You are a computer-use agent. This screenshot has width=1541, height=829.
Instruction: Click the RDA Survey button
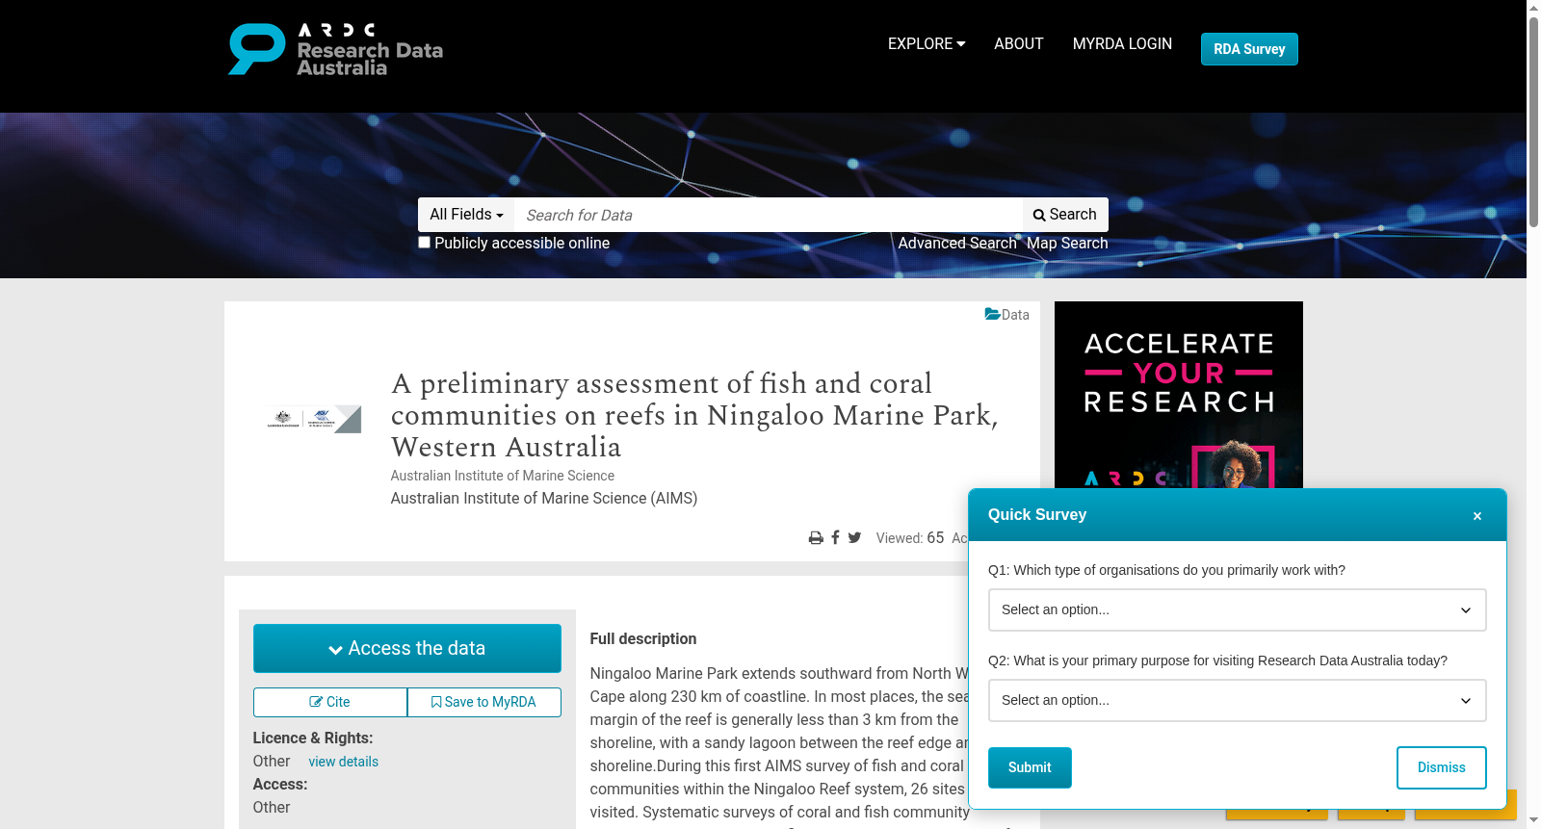(1249, 49)
